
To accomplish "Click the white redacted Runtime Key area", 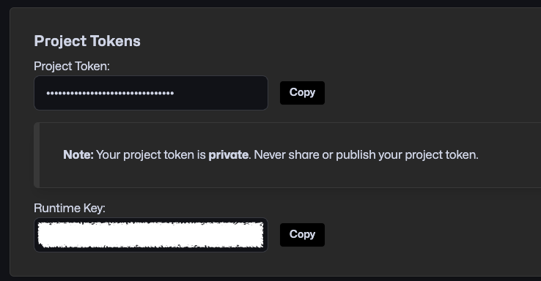I will (x=151, y=235).
